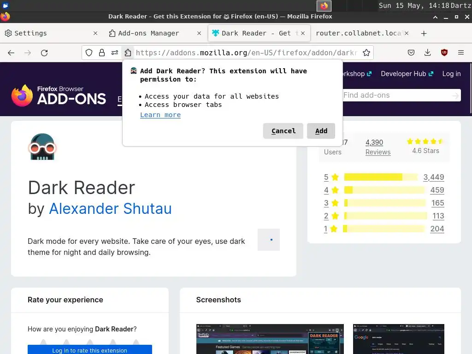This screenshot has width=472, height=354.
Task: Open the downloads panel
Action: 427,53
